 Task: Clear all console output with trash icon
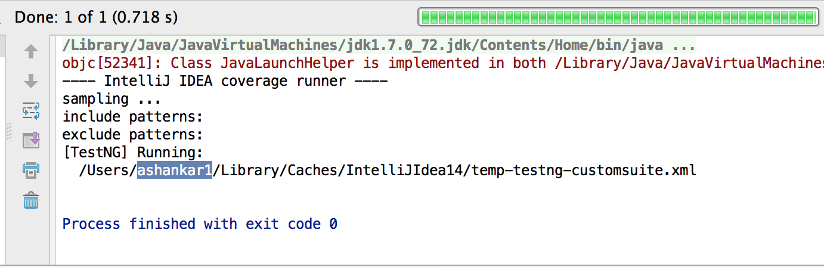coord(30,201)
